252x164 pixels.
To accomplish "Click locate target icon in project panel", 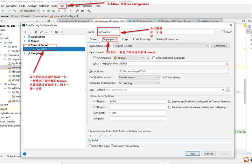I will click(x=37, y=21).
